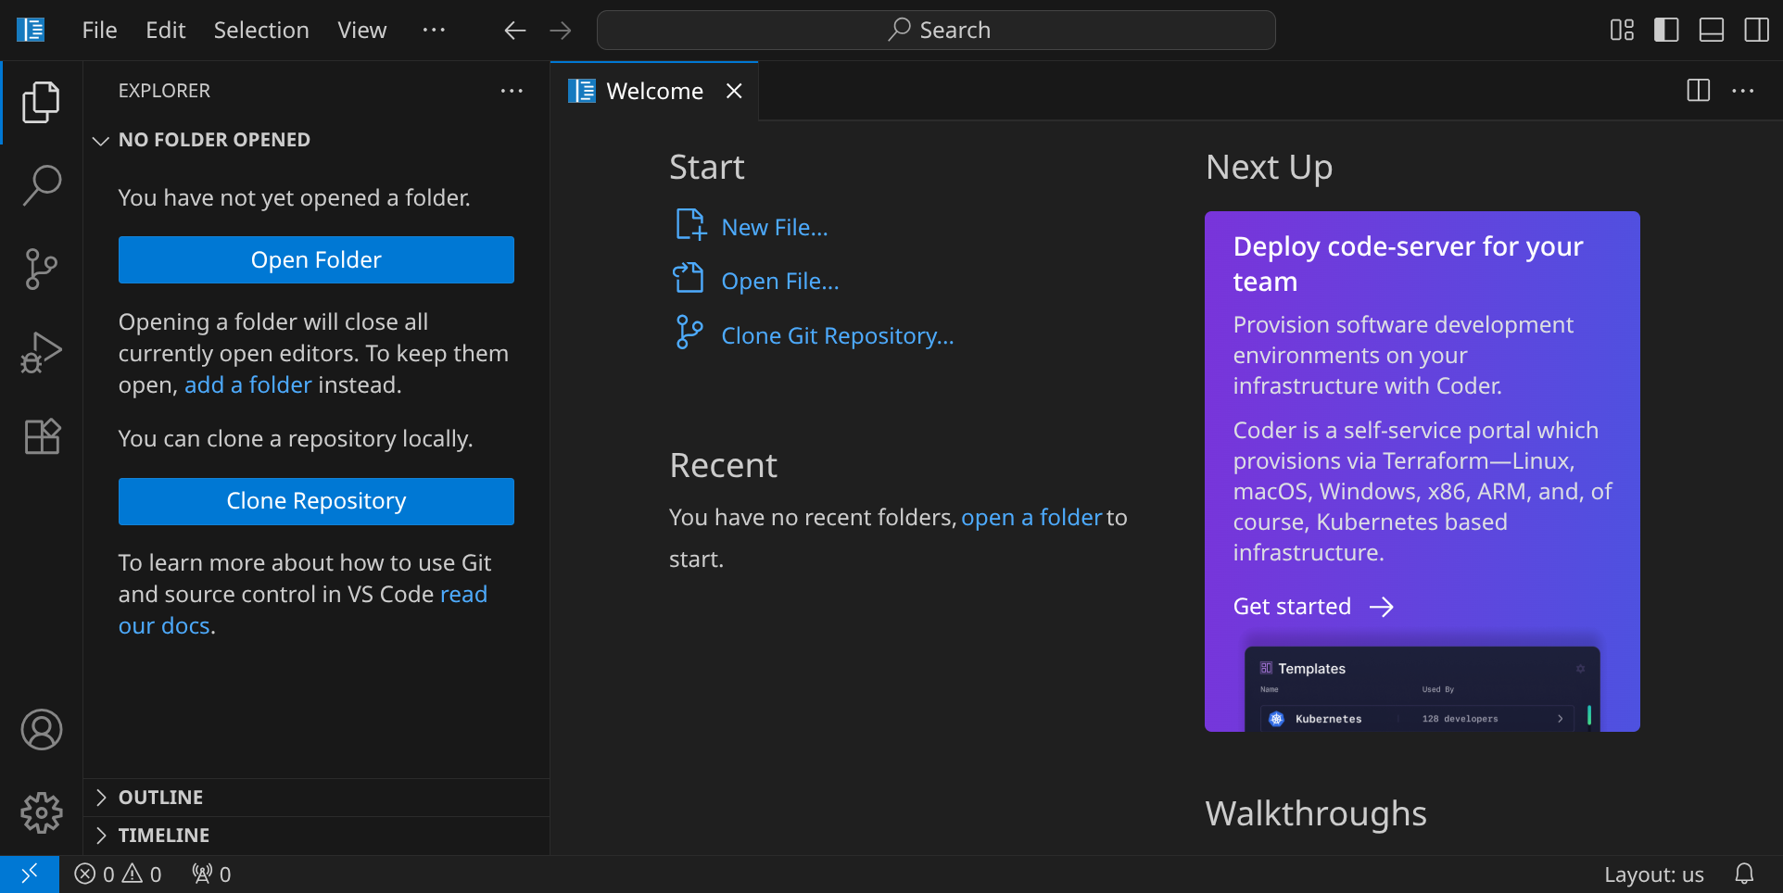Open the Run and Debug view

[x=41, y=352]
